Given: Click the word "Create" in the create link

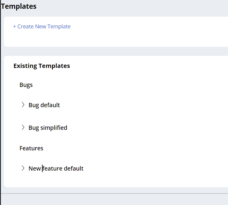Looking at the screenshot, I should click(25, 27).
